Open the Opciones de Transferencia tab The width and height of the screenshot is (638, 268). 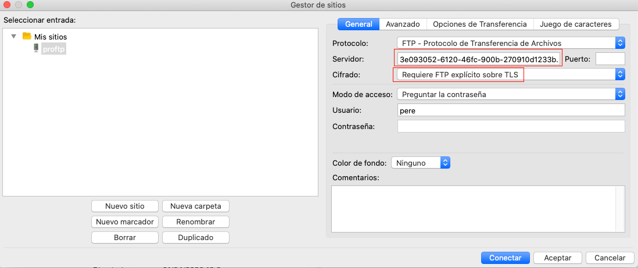click(x=480, y=24)
